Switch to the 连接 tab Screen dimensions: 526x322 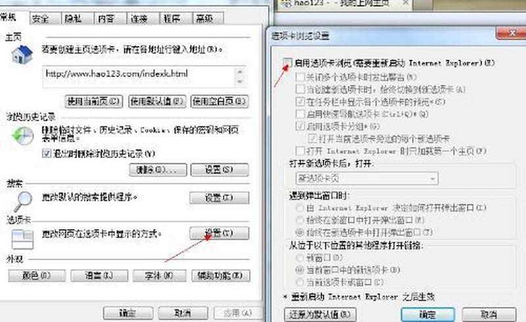(x=143, y=18)
